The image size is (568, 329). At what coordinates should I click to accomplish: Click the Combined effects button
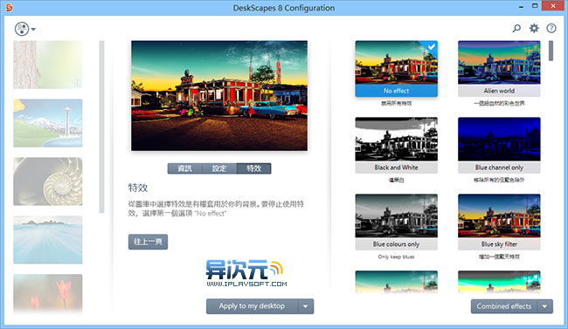pos(504,306)
